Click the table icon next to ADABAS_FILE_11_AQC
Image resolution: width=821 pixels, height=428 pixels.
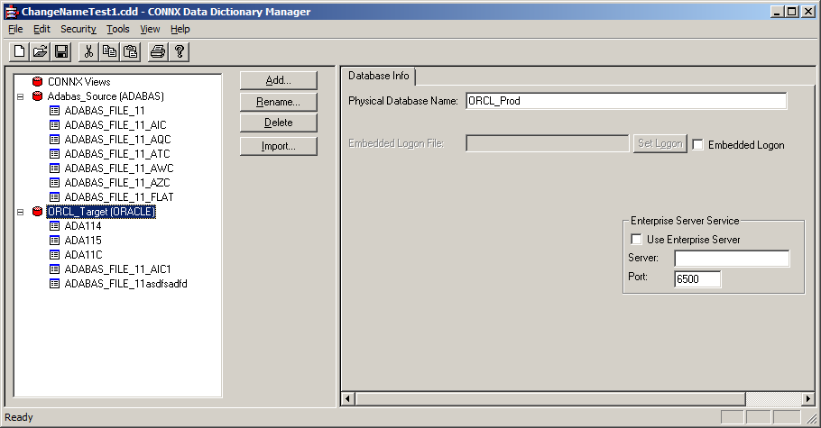click(x=54, y=139)
